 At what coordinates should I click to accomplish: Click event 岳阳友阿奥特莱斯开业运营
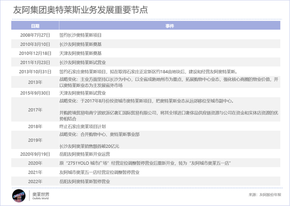(x=85, y=154)
